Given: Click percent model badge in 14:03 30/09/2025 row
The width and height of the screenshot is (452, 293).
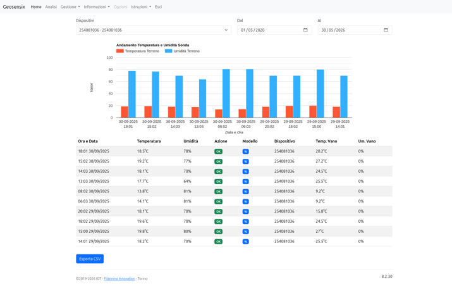Looking at the screenshot, I should [x=246, y=171].
